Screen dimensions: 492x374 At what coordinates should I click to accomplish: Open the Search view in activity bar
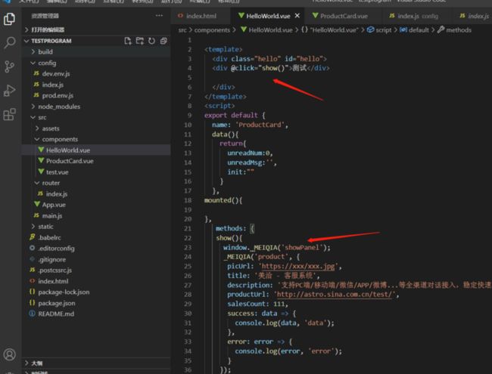[x=9, y=42]
